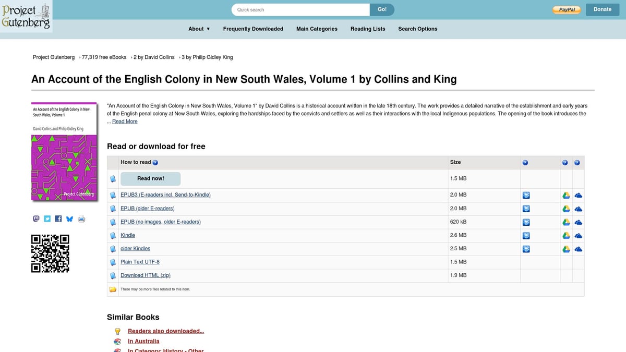This screenshot has height=352, width=626.
Task: Download the EPUB for older E-readers
Action: (x=147, y=208)
